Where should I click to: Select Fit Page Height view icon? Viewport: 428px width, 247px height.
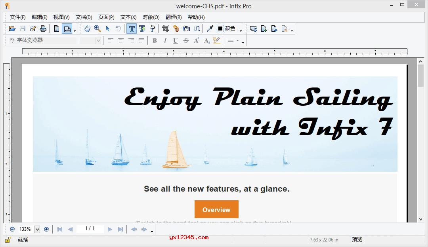[x=57, y=28]
